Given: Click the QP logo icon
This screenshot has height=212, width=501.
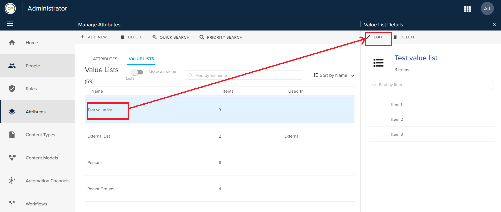Looking at the screenshot, I should click(10, 8).
